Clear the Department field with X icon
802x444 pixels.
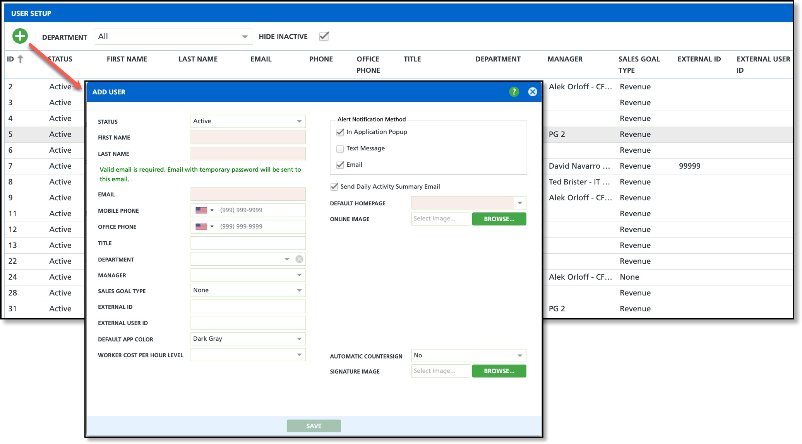[x=299, y=259]
